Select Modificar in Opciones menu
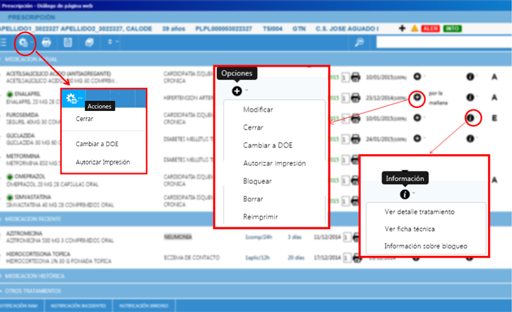 pyautogui.click(x=258, y=110)
